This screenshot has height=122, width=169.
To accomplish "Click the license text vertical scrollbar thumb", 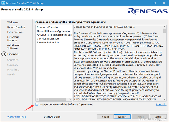I will (164, 31).
